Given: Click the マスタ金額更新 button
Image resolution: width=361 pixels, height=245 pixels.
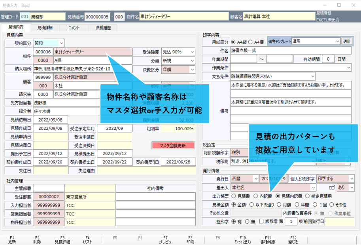Looking at the screenshot, I should coord(173,146).
